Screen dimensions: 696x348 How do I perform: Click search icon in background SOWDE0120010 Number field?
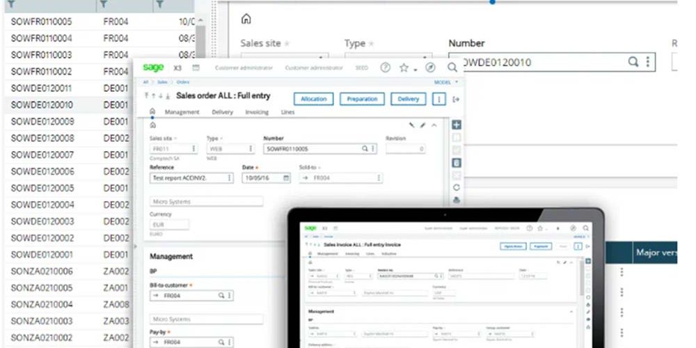[633, 62]
